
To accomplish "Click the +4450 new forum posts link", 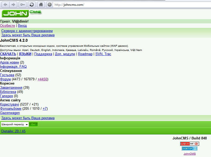I will tap(42, 79).
